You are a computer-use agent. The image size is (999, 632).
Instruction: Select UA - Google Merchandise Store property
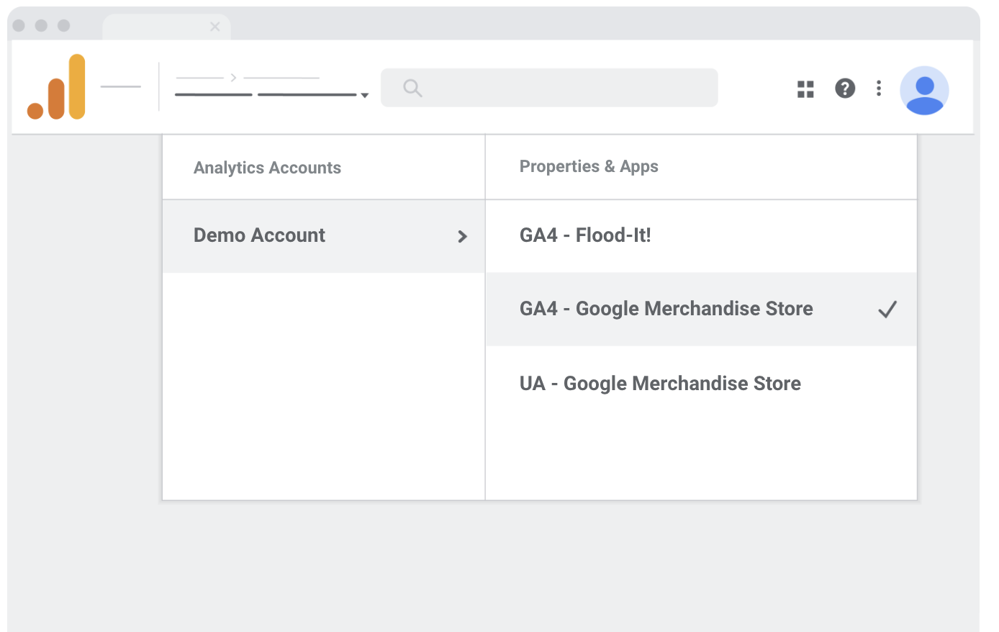[x=660, y=384]
